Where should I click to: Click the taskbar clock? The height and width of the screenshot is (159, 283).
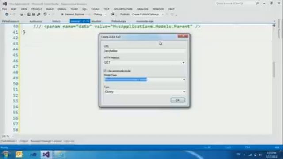click(x=272, y=155)
